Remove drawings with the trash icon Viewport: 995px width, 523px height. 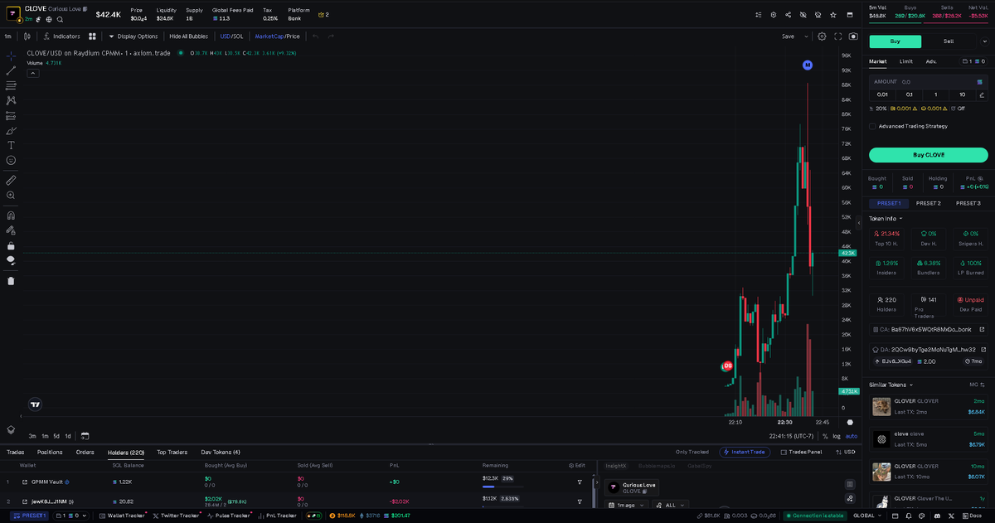pyautogui.click(x=11, y=280)
